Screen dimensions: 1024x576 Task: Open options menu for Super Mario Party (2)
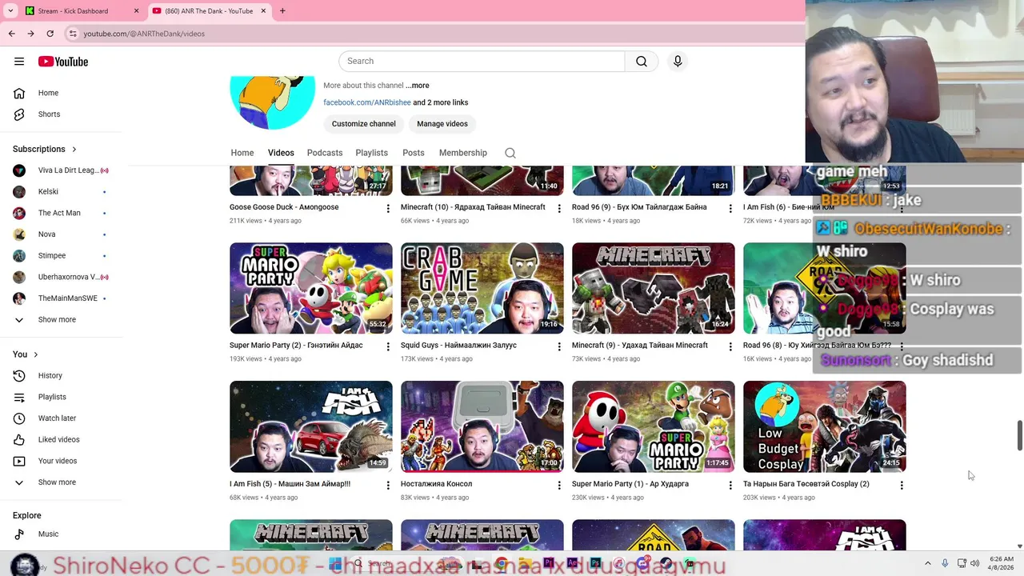388,346
